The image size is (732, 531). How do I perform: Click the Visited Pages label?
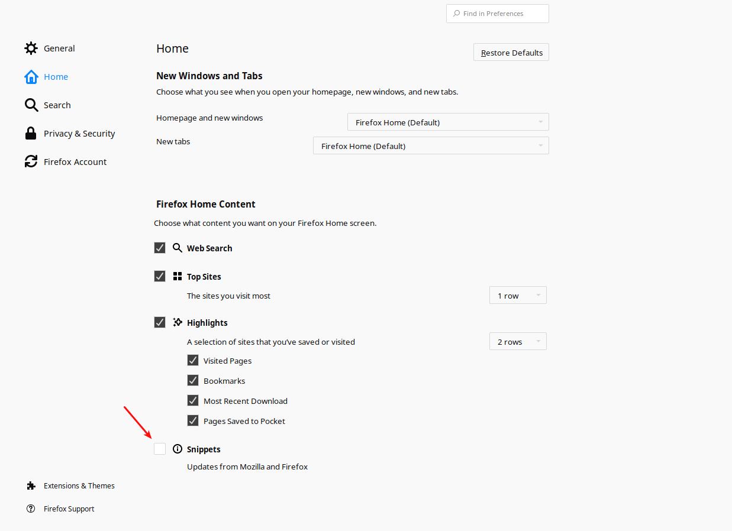click(228, 361)
